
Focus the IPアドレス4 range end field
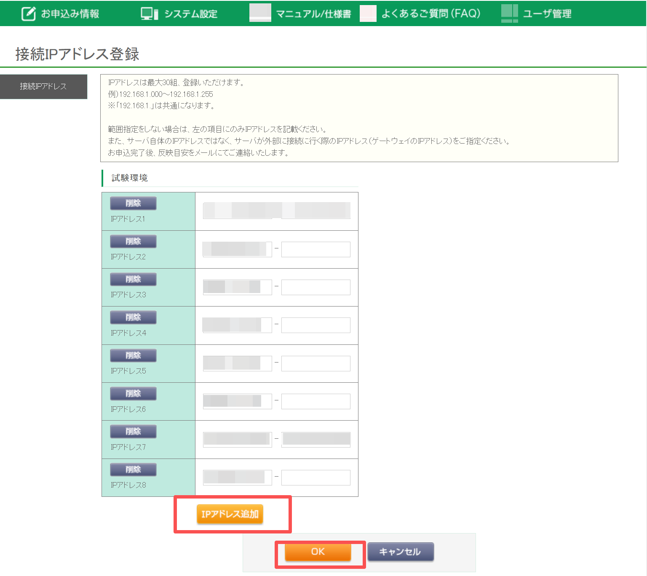[316, 325]
